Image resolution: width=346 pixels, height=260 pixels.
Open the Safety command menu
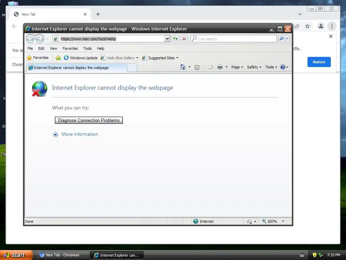[254, 67]
